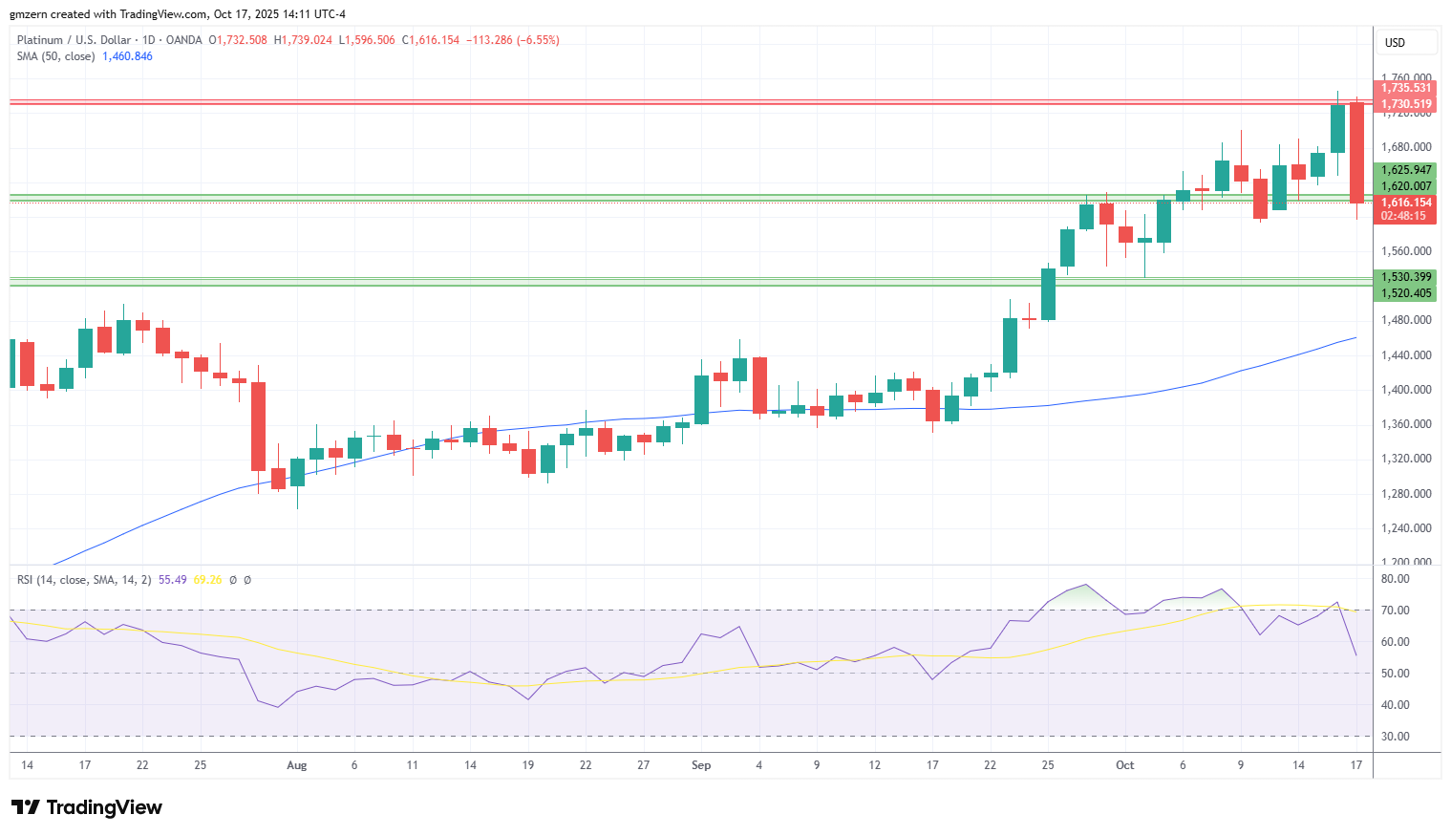Click the 1,680.000 price axis tick
1451x836 pixels.
1406,147
